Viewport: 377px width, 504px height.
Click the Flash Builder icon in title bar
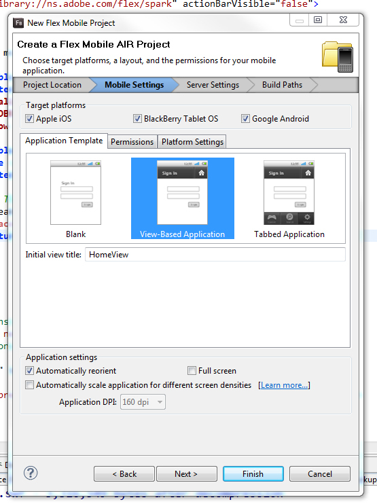pos(18,23)
